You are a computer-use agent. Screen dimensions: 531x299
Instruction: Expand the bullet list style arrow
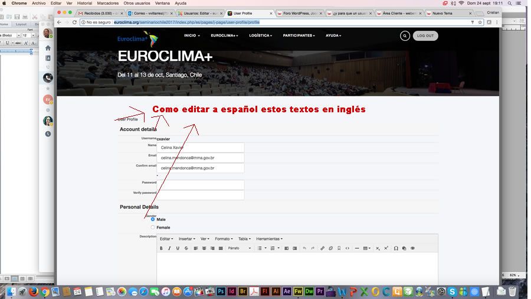[265, 248]
